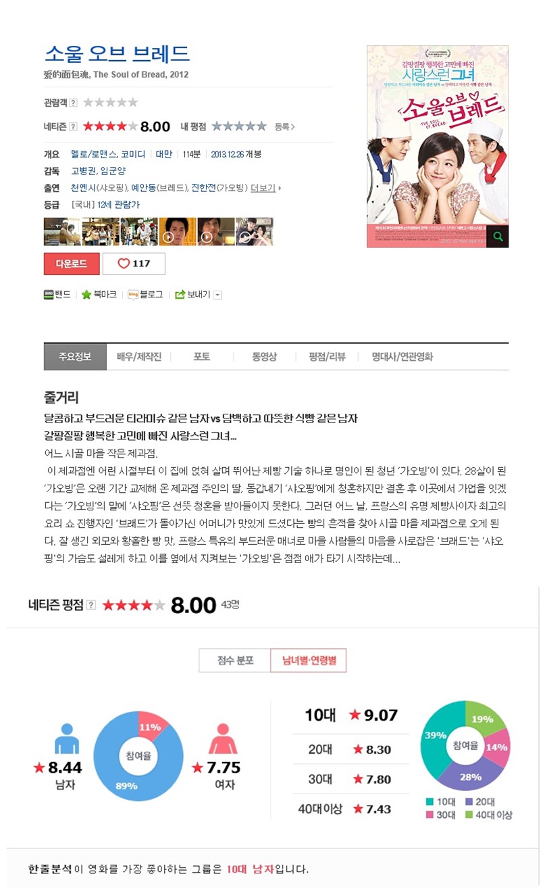
Task: Click the help icon next to 관람객
Action: (x=73, y=103)
